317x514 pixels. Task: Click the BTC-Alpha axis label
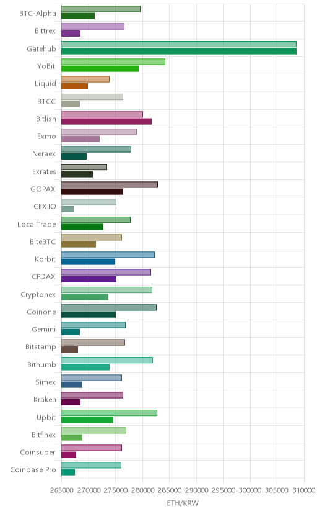38,14
